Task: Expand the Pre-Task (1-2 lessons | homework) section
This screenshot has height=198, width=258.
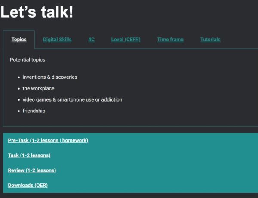Action: click(48, 140)
